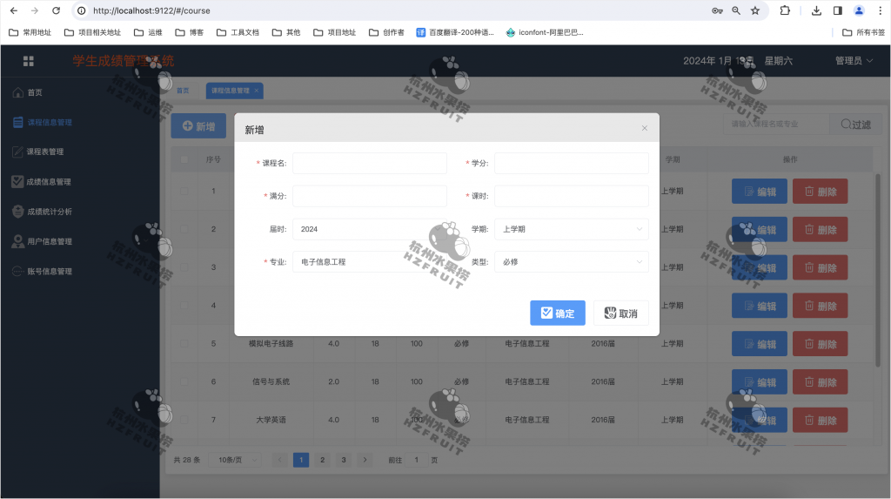Click the 成绩统计分析 sidebar icon
Viewport: 891px width, 499px height.
pos(17,211)
